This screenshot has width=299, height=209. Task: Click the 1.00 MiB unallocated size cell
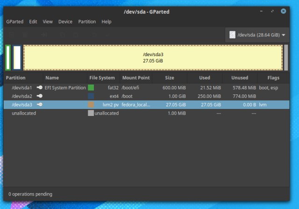point(177,113)
